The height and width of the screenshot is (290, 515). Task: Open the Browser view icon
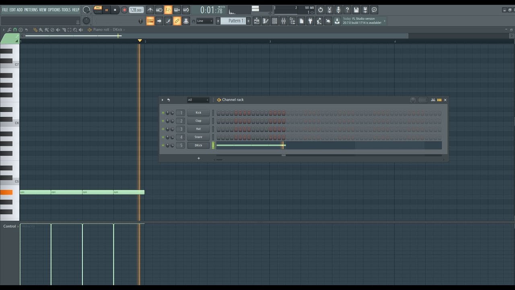293,21
